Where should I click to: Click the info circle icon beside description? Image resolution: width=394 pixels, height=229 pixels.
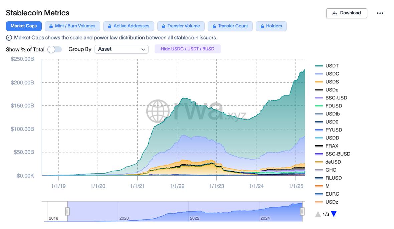click(9, 38)
